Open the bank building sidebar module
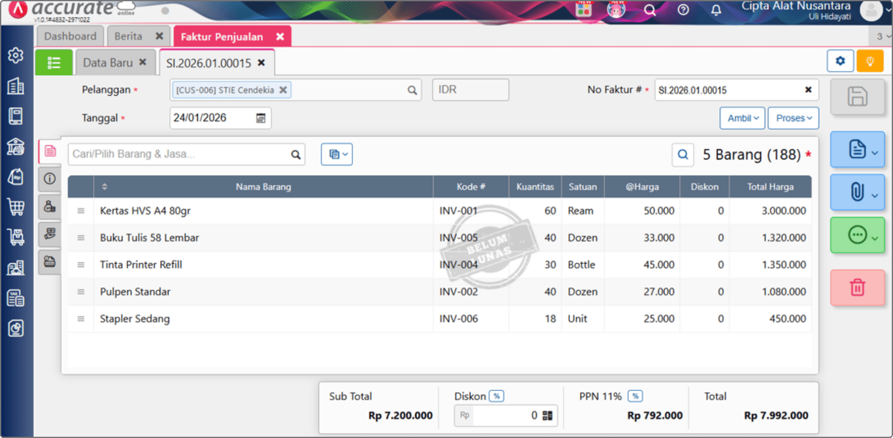 16,146
